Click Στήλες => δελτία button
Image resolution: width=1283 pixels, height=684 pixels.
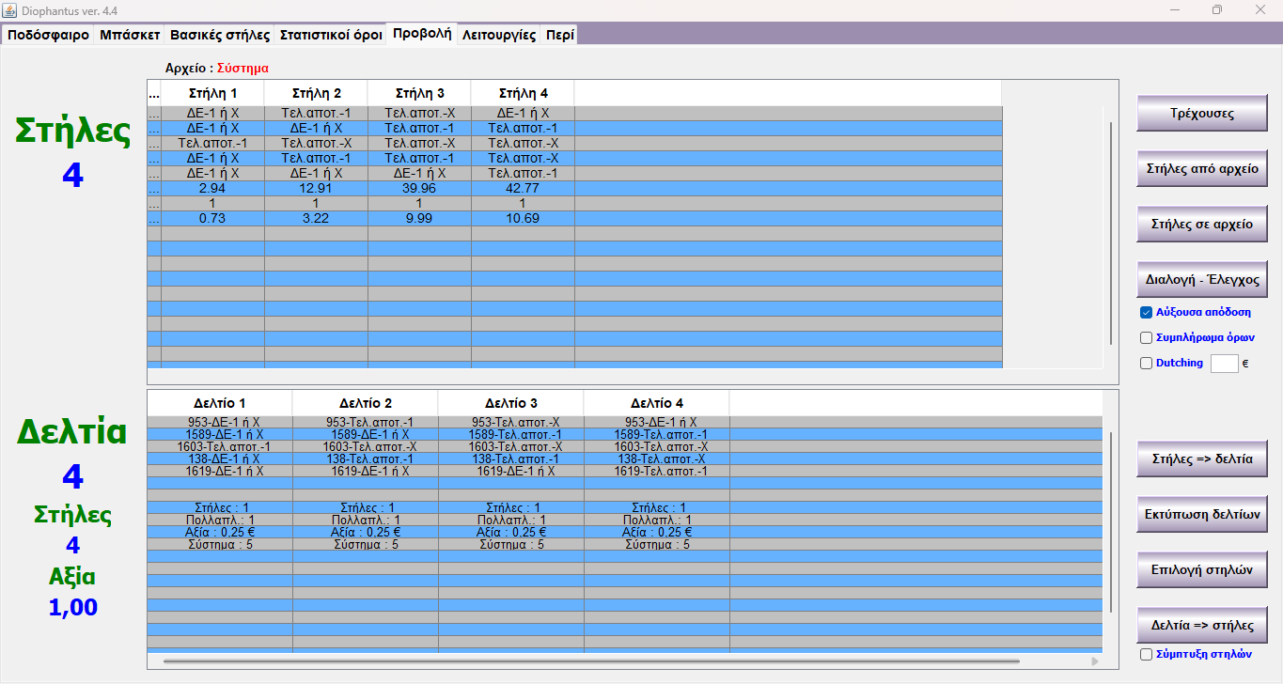click(x=1202, y=459)
